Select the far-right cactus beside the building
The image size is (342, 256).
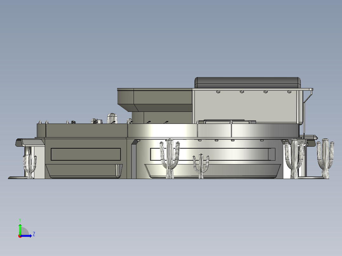pyautogui.click(x=325, y=158)
